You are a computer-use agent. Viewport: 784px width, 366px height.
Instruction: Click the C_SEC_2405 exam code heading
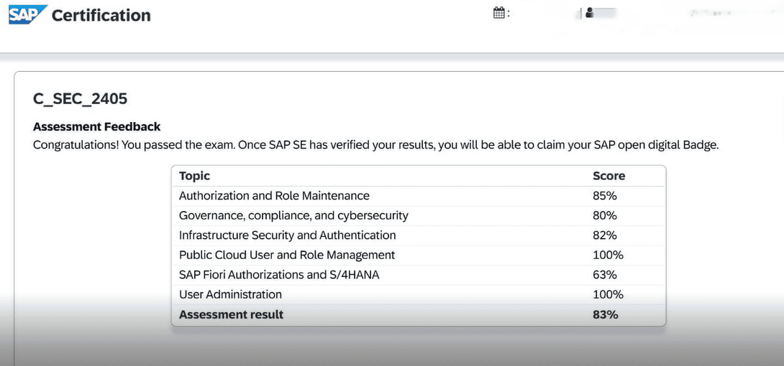point(80,100)
